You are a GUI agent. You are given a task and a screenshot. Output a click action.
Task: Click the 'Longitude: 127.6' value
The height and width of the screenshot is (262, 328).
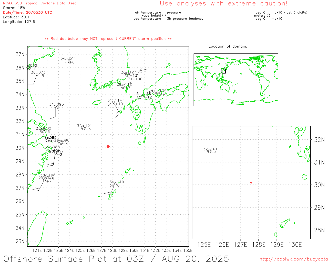(x=19, y=22)
